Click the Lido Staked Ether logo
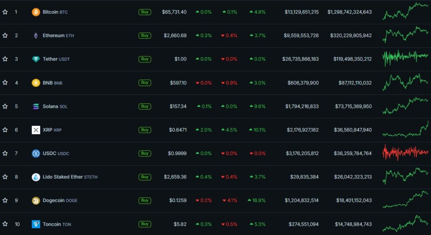 coord(36,177)
